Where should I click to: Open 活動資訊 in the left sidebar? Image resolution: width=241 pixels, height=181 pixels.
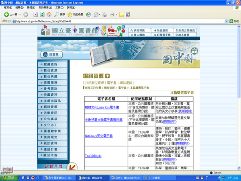coord(52,113)
